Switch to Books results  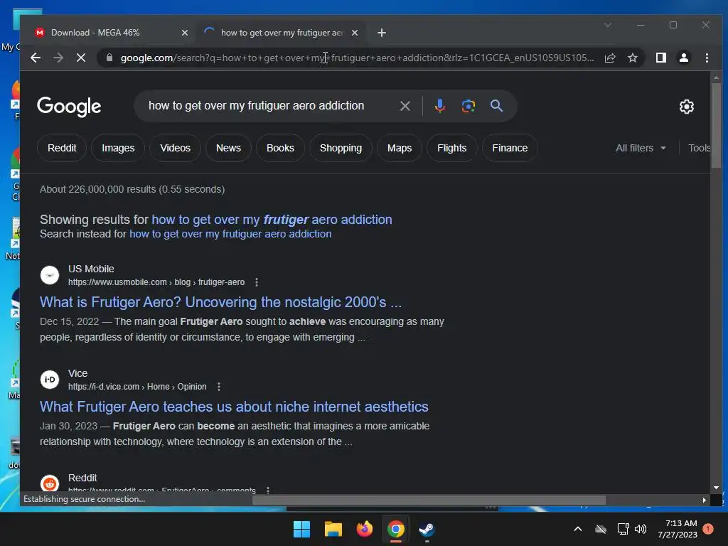(x=280, y=148)
